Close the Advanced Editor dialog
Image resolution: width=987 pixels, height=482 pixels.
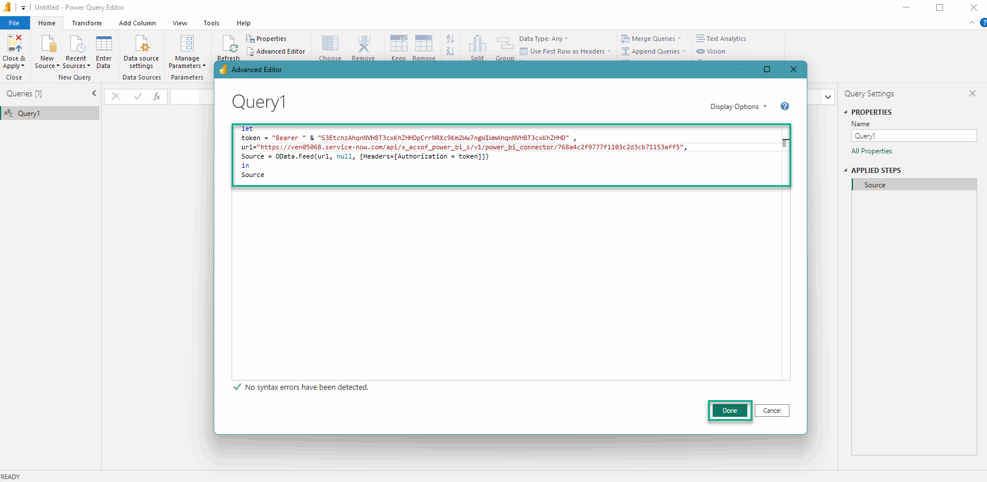click(794, 69)
